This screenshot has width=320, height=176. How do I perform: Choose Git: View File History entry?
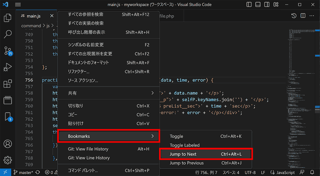click(x=108, y=149)
